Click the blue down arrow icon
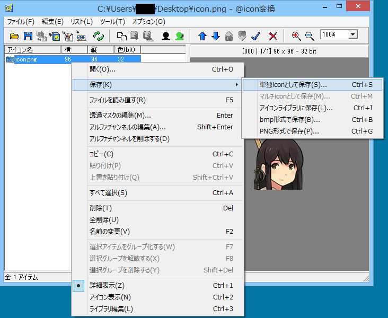Image resolution: width=388 pixels, height=318 pixels. 215,36
